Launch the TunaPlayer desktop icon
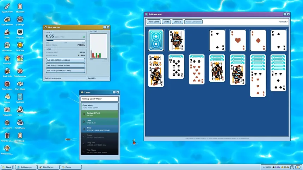This screenshot has height=170, width=303. (20, 124)
